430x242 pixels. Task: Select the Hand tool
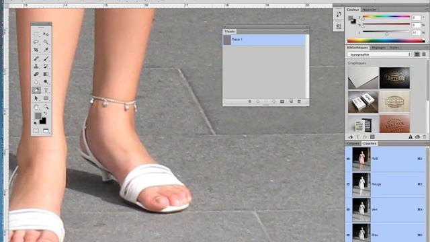point(36,106)
